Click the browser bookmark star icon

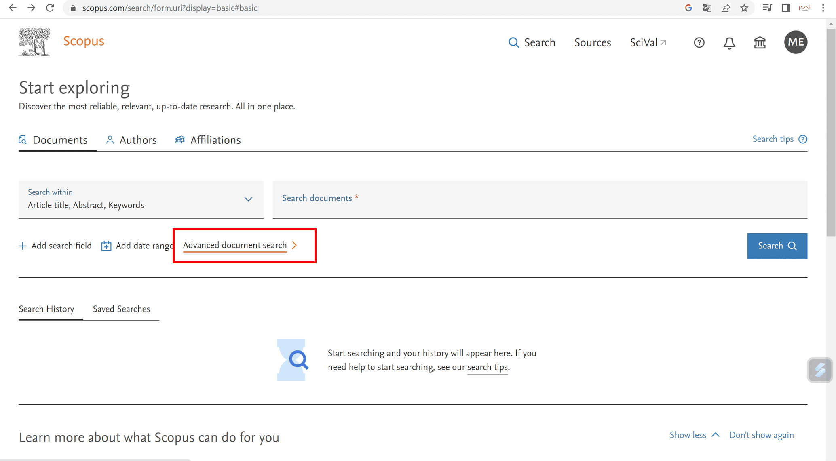[x=744, y=8]
